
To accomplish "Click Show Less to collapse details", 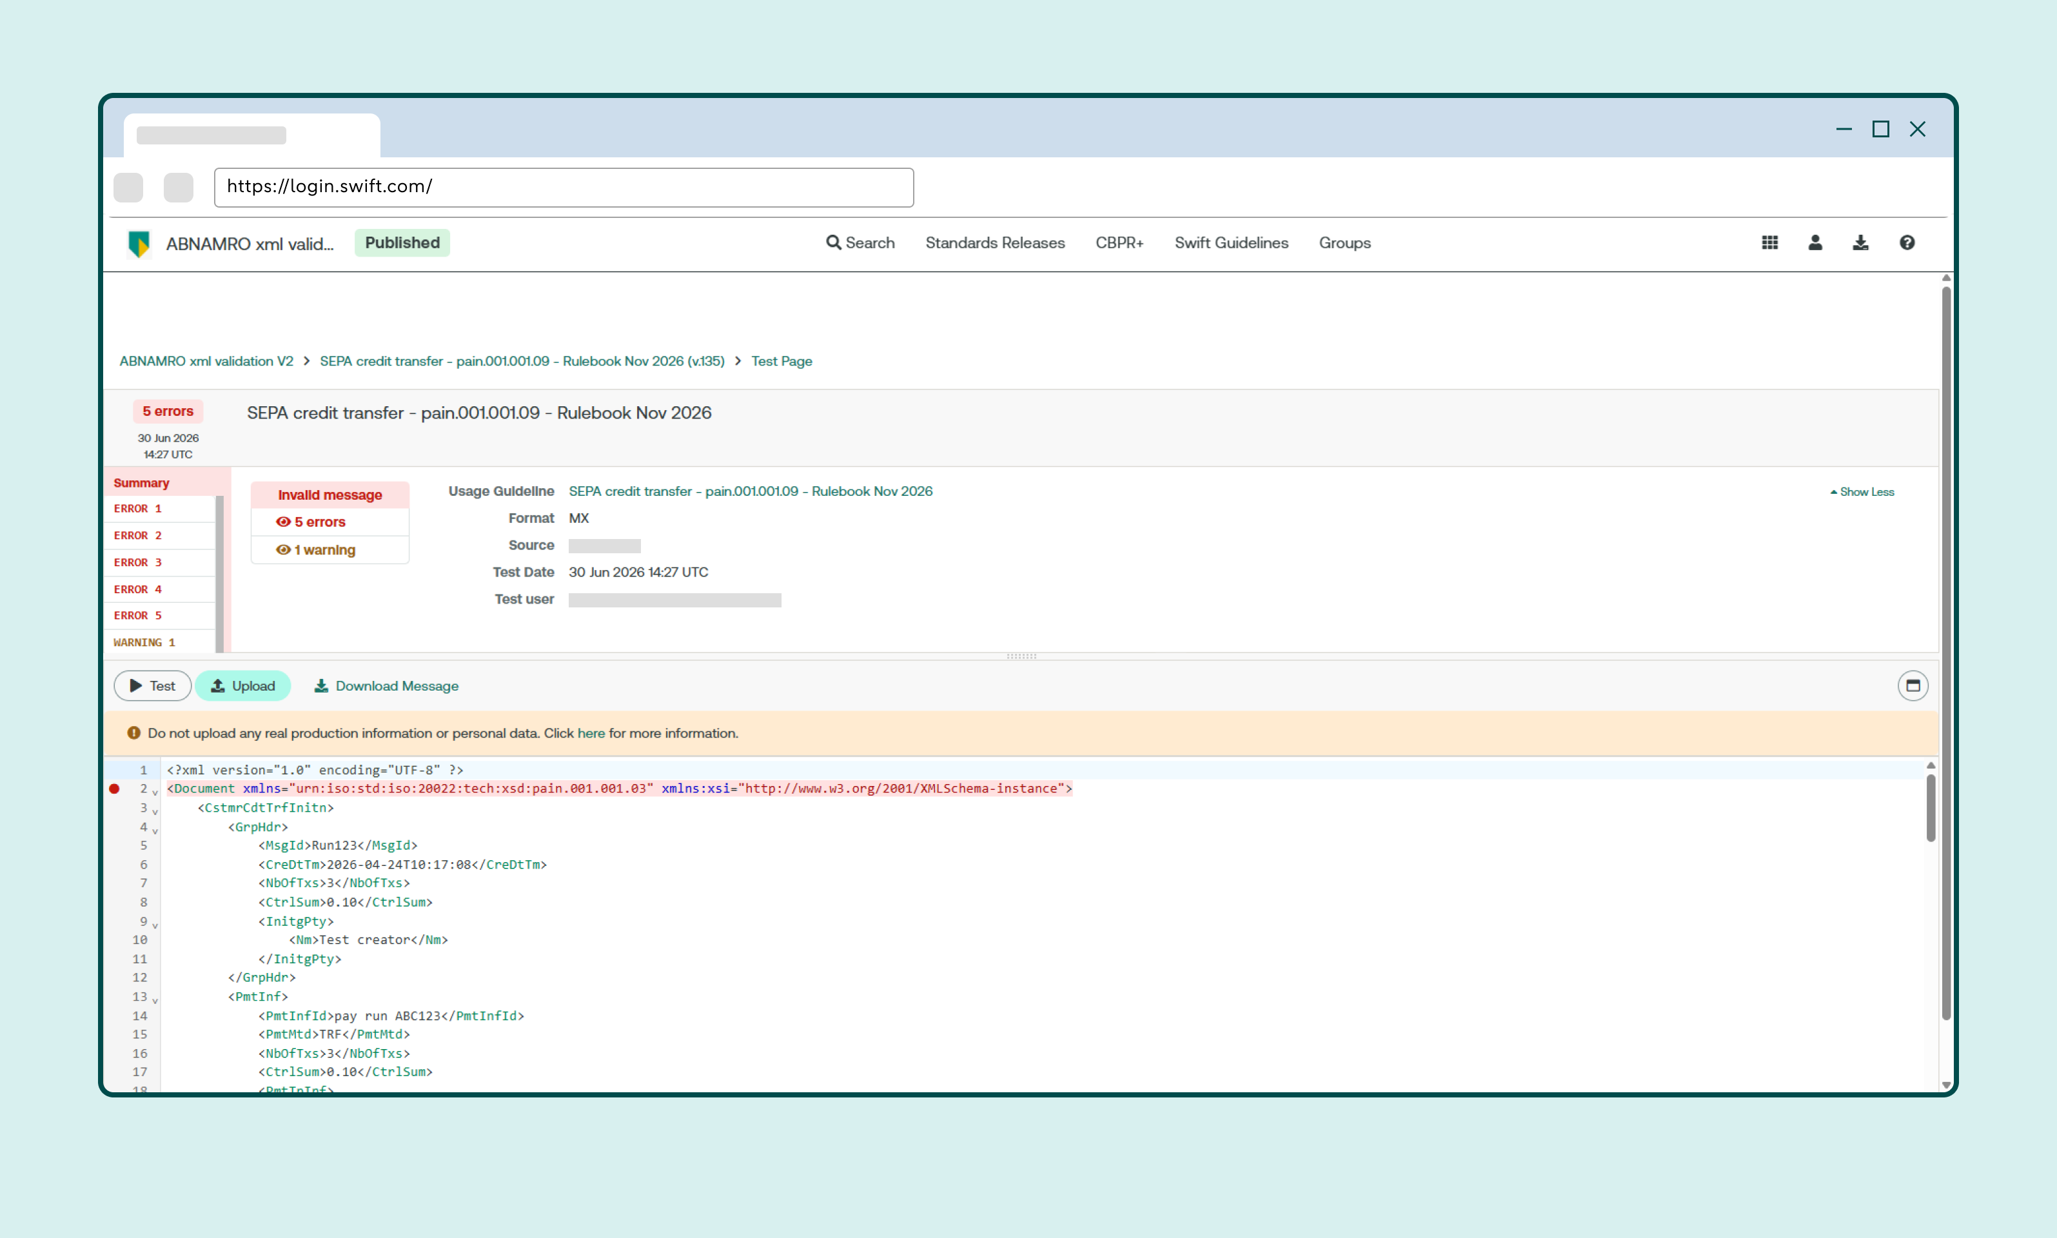I will click(x=1862, y=492).
